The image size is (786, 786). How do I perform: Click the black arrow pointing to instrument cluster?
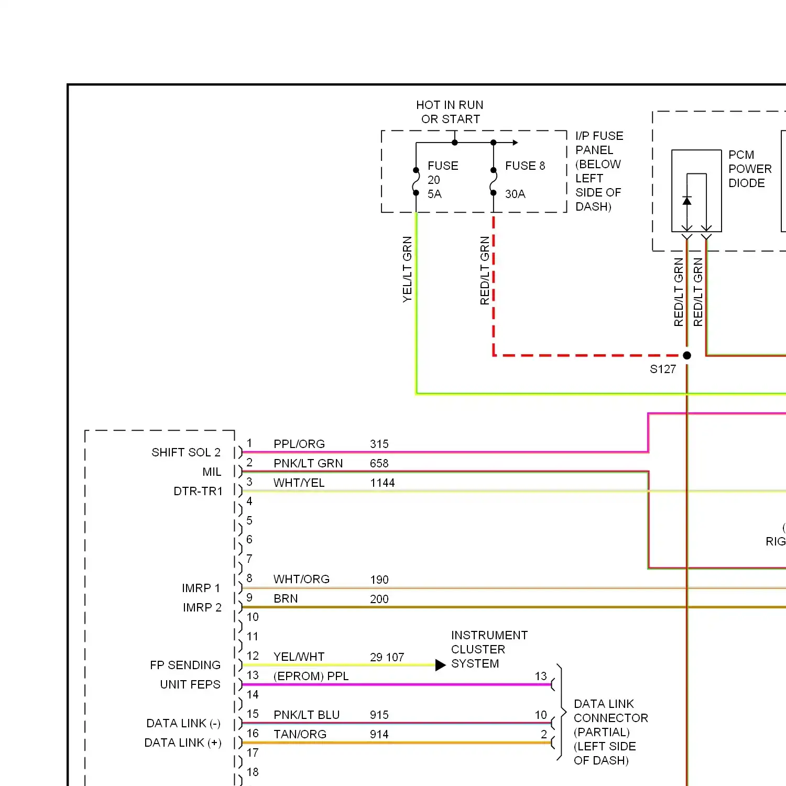coord(440,665)
